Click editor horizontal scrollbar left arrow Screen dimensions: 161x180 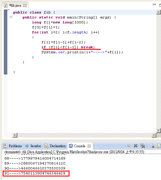[15, 135]
